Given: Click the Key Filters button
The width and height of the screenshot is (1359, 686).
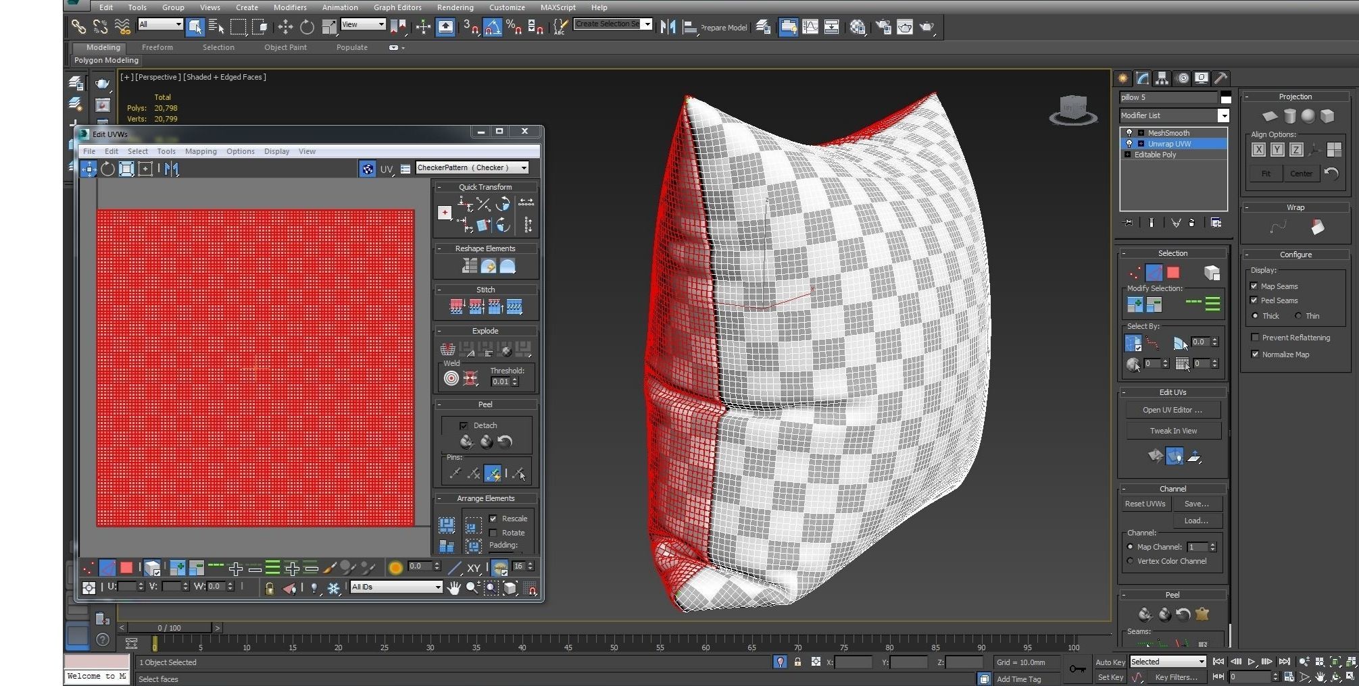Looking at the screenshot, I should [1176, 677].
